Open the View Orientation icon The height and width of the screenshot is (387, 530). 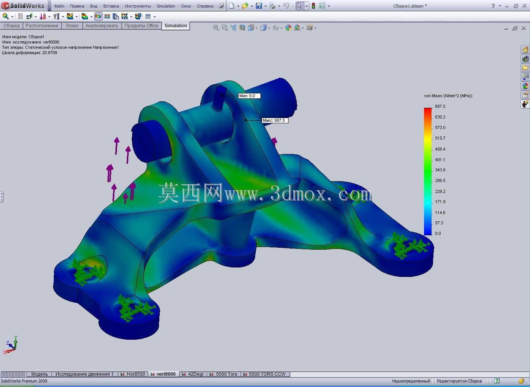click(x=251, y=28)
